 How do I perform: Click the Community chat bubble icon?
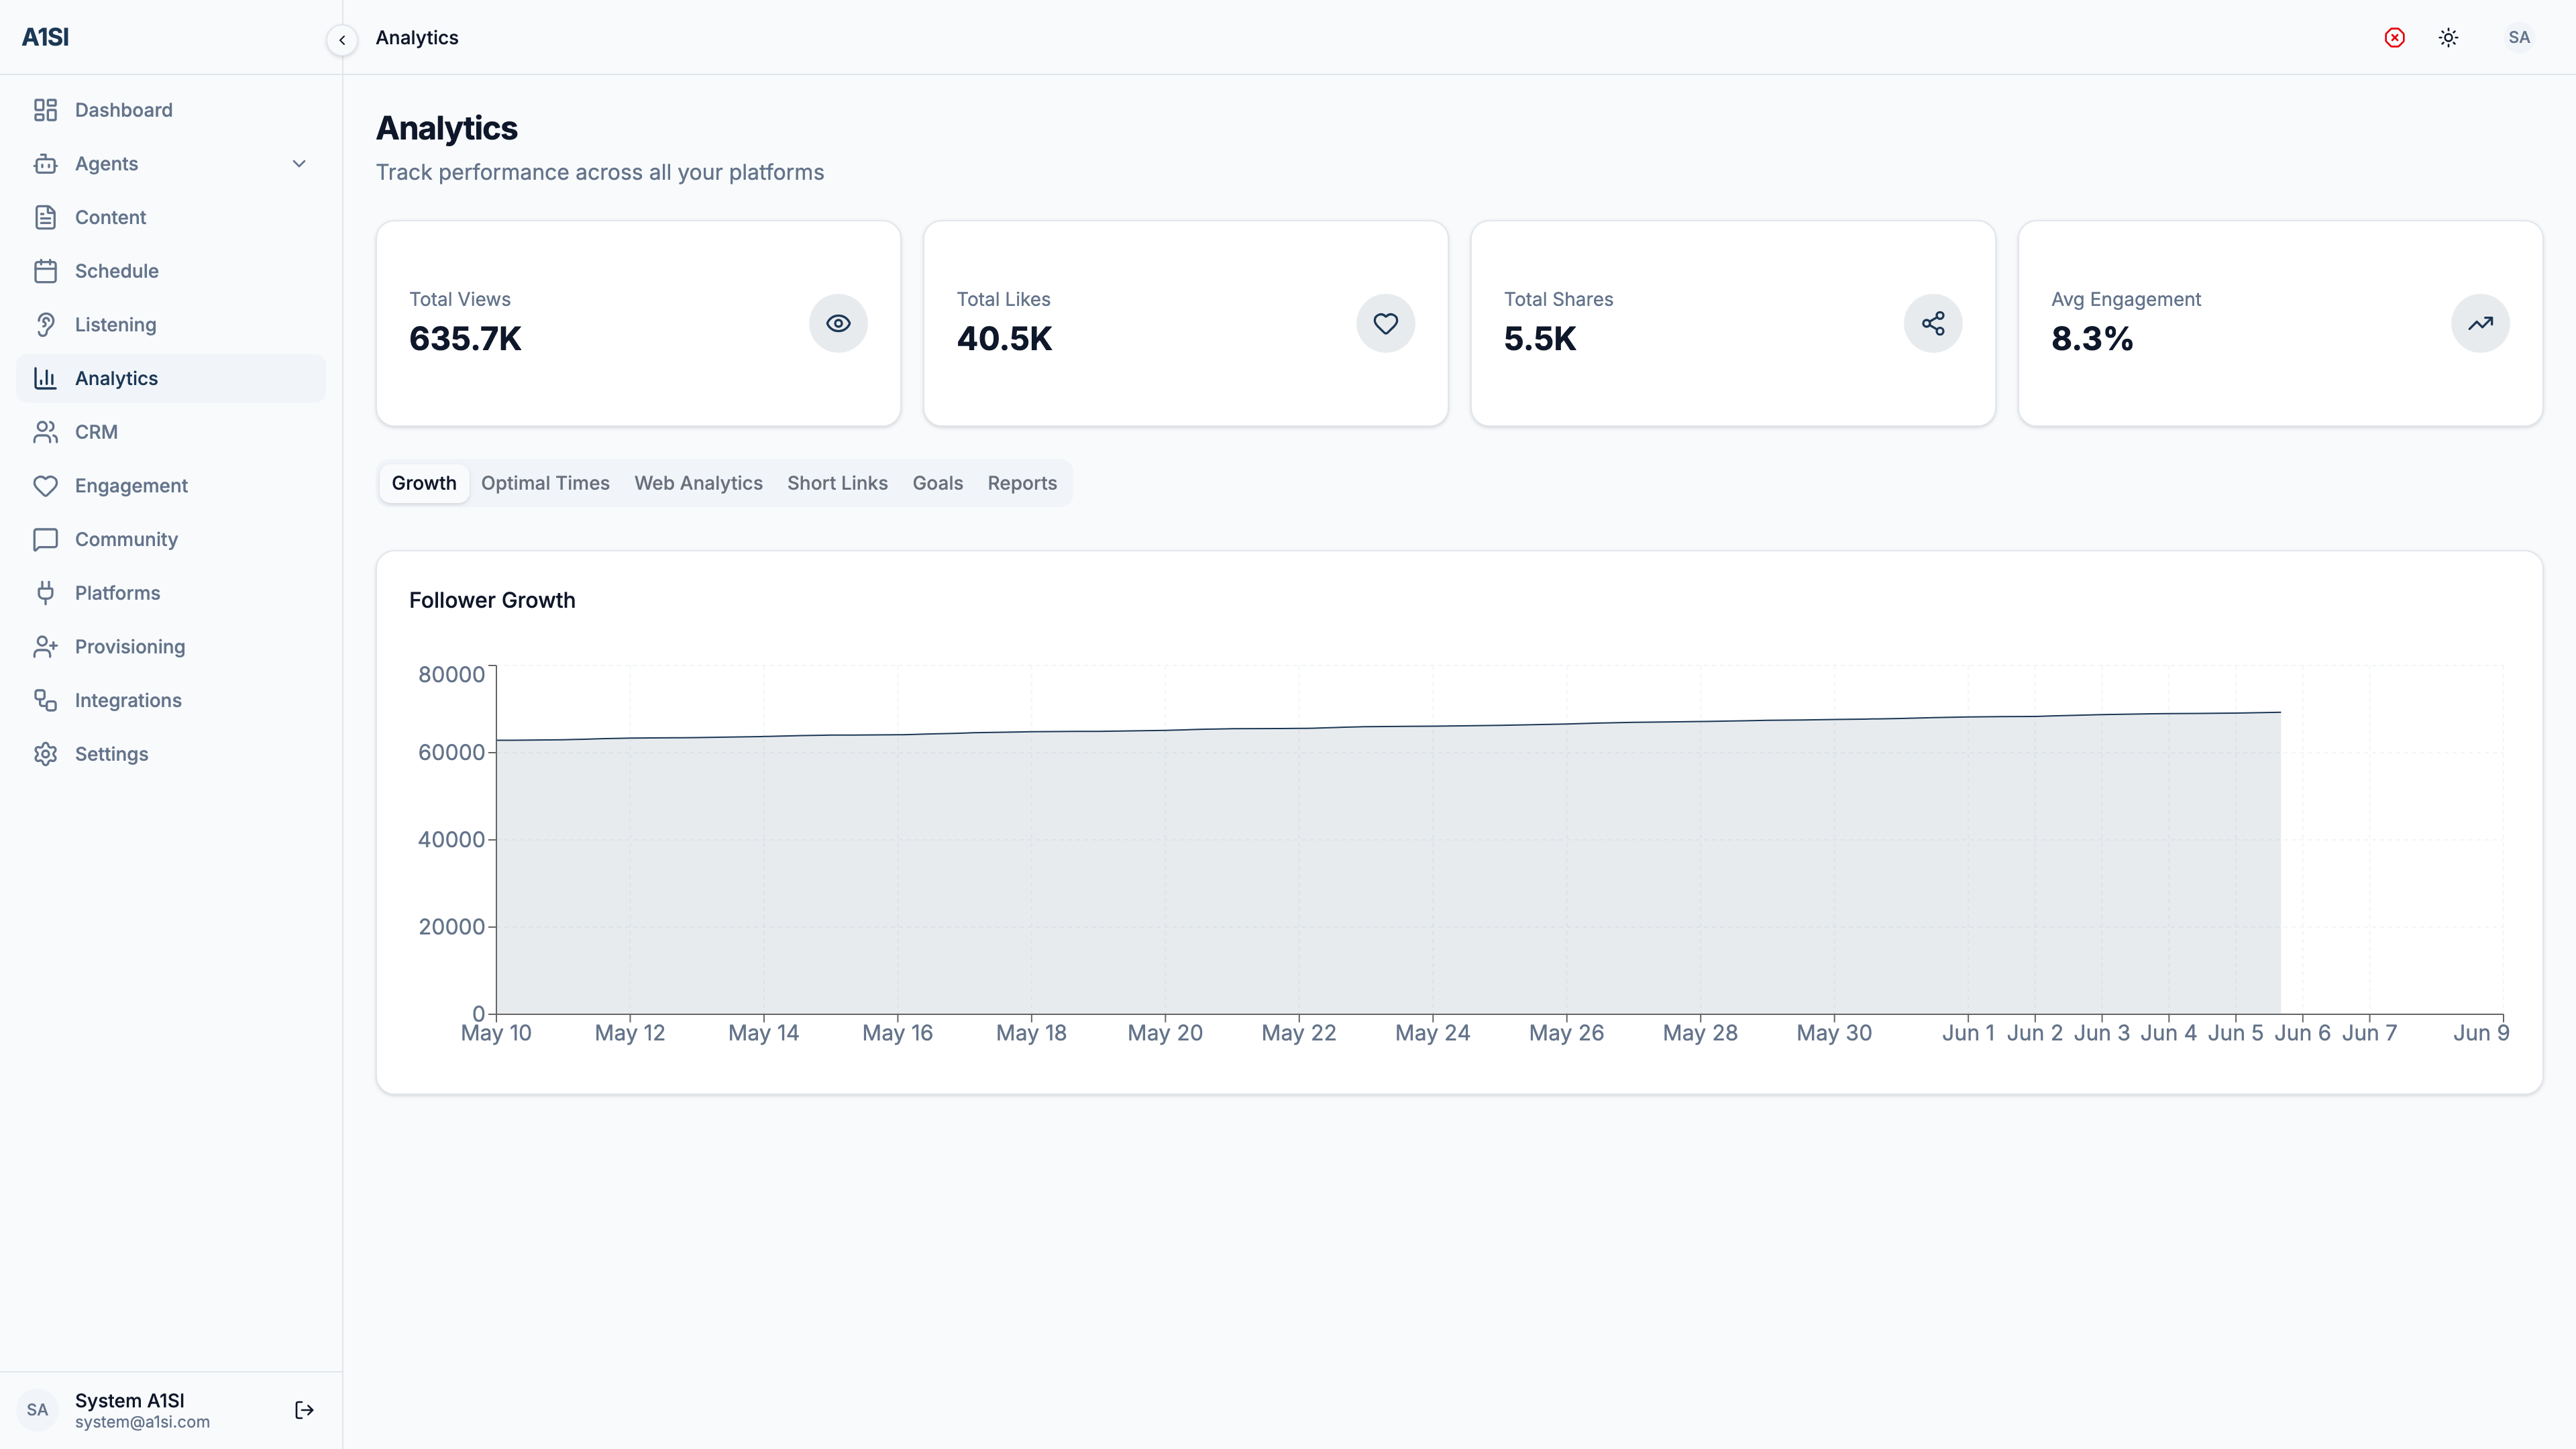coord(45,539)
